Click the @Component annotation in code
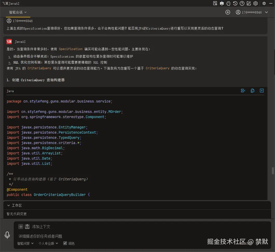This screenshot has width=275, height=252. [x=17, y=189]
